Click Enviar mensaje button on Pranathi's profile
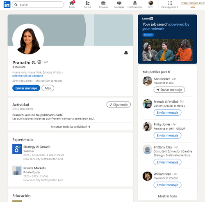Viewport: 205px width, 202px height. [26, 88]
